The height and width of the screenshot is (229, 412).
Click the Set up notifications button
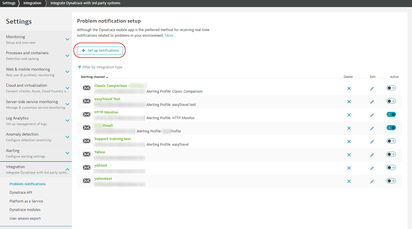[100, 51]
